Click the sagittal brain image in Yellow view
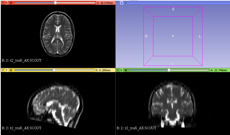Screen dimensions: 230x135 point(55,105)
